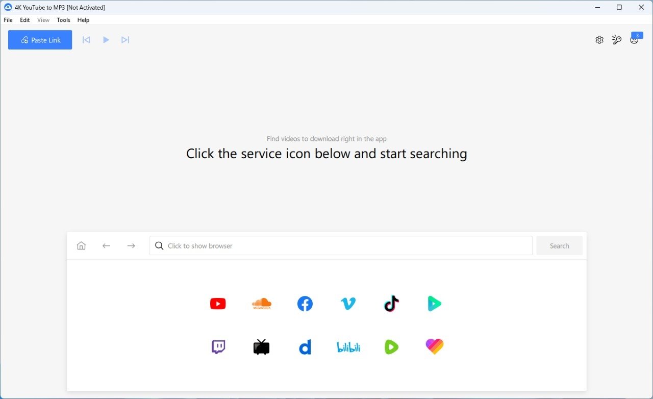
Task: Open the Edit menu
Action: (x=25, y=20)
